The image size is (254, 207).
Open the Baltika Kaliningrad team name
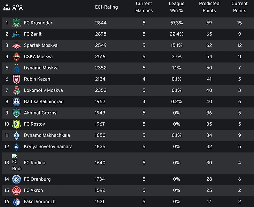coord(44,102)
